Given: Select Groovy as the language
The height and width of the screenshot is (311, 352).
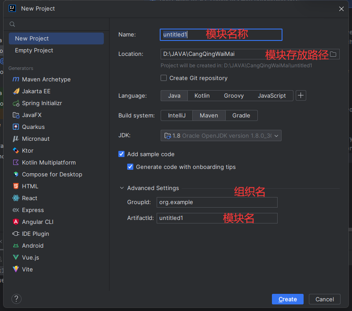Looking at the screenshot, I should tap(234, 95).
